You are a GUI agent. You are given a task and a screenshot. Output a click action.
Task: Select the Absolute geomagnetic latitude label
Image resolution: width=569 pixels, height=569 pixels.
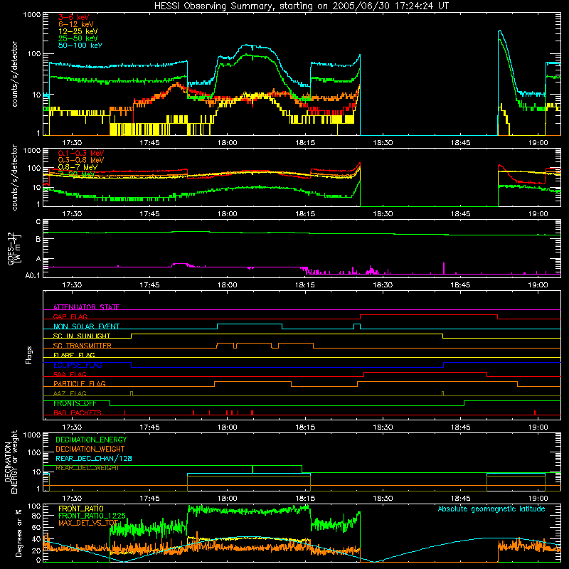pyautogui.click(x=491, y=509)
